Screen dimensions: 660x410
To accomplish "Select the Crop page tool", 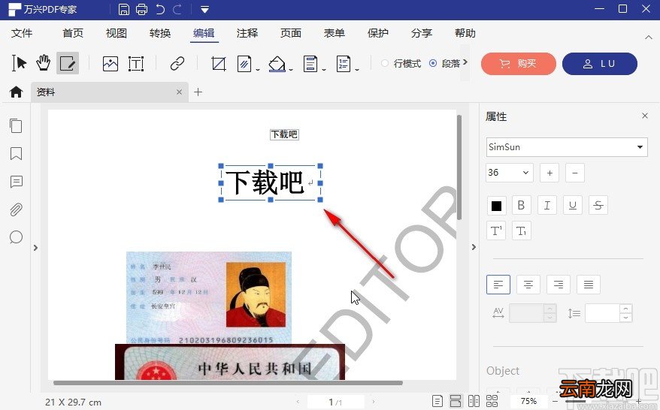I will 219,64.
